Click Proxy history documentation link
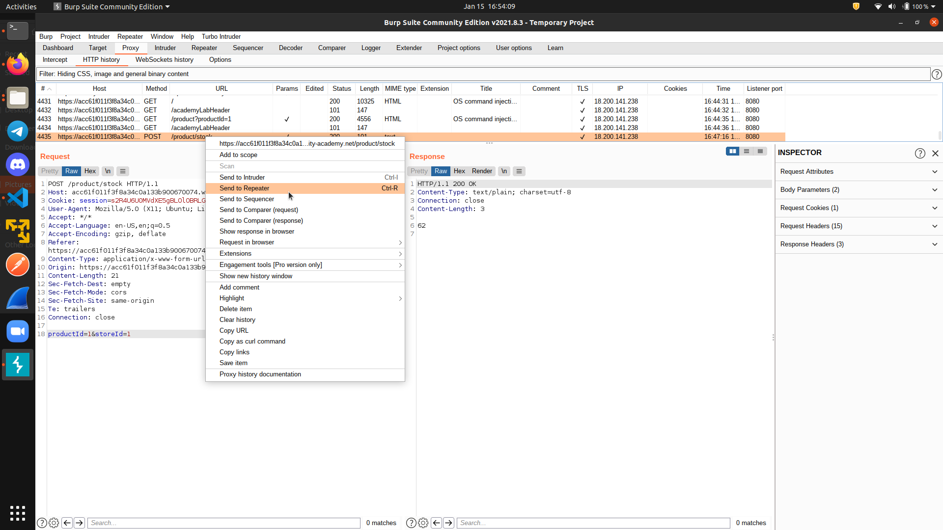 [305, 374]
